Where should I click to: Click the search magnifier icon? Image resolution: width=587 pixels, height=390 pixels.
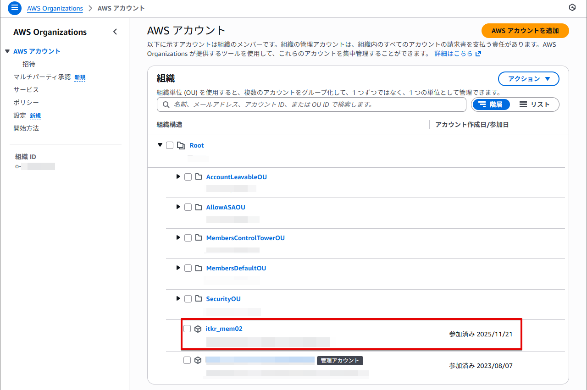click(166, 104)
